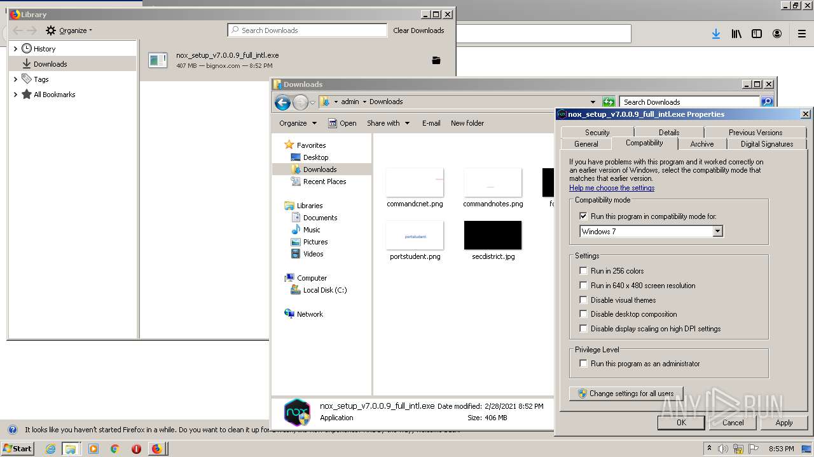Launch Opera from the taskbar

tap(136, 449)
